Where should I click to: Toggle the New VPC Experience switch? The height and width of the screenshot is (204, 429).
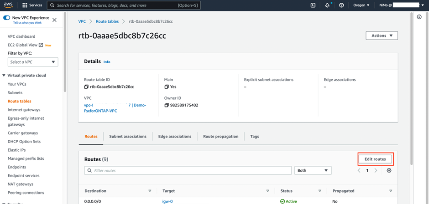pyautogui.click(x=7, y=17)
